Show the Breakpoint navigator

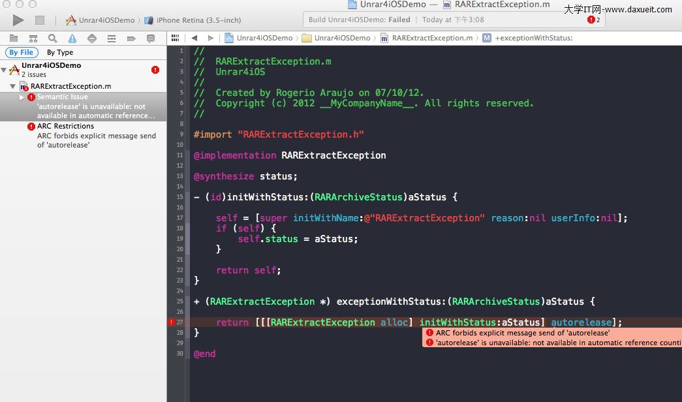pos(131,39)
